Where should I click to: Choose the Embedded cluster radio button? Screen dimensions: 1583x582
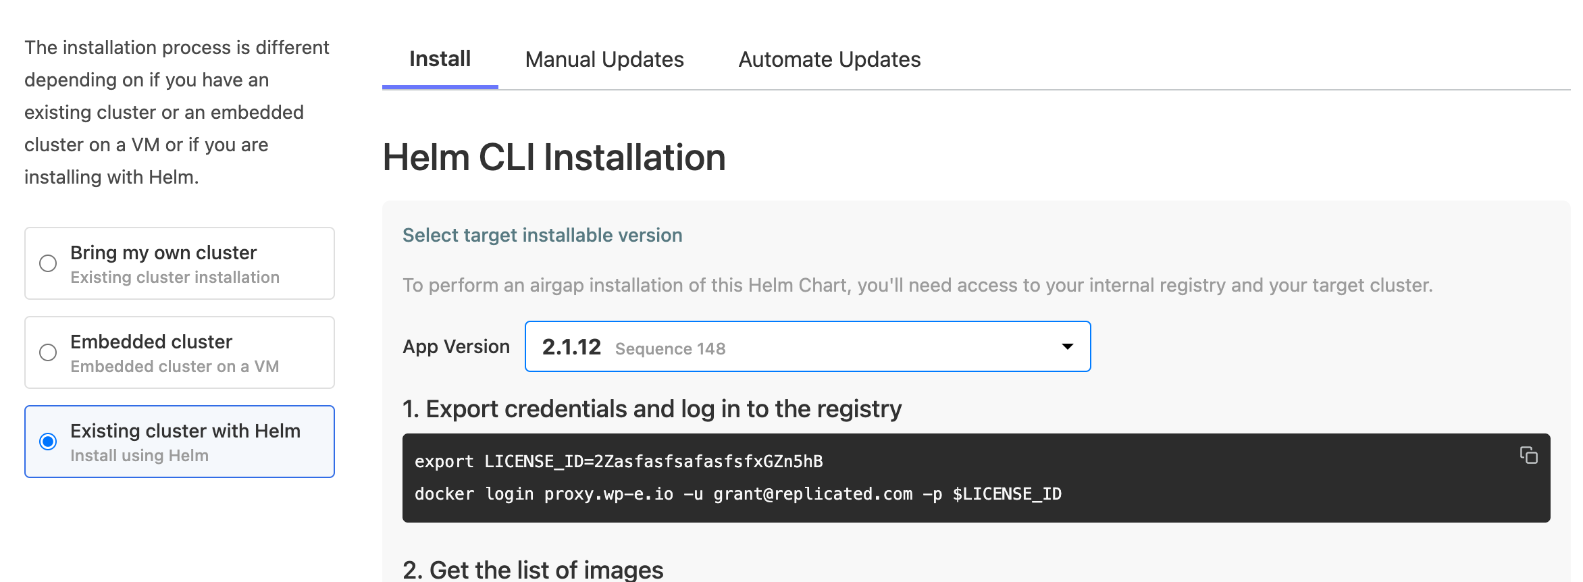[x=47, y=352]
